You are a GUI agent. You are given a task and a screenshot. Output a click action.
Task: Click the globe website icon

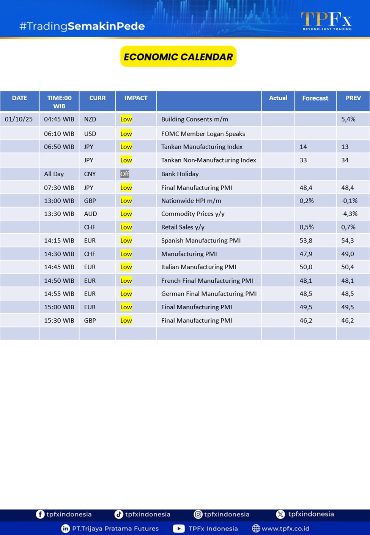[256, 529]
